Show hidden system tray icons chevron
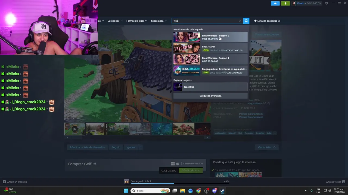This screenshot has width=348, height=195. 306,191
